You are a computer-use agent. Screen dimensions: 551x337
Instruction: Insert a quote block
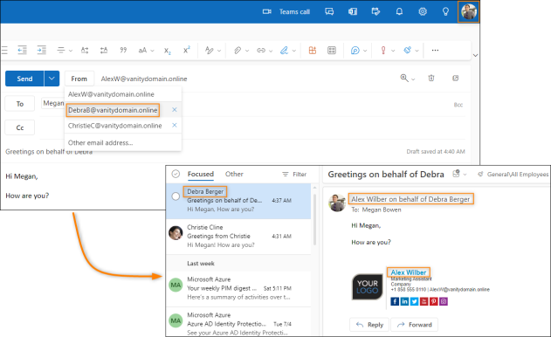(123, 51)
